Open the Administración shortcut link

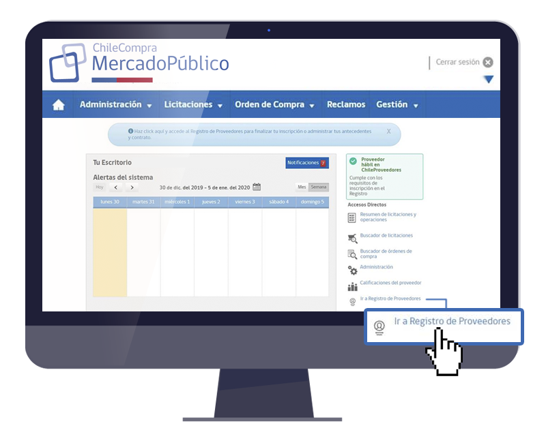tap(377, 267)
